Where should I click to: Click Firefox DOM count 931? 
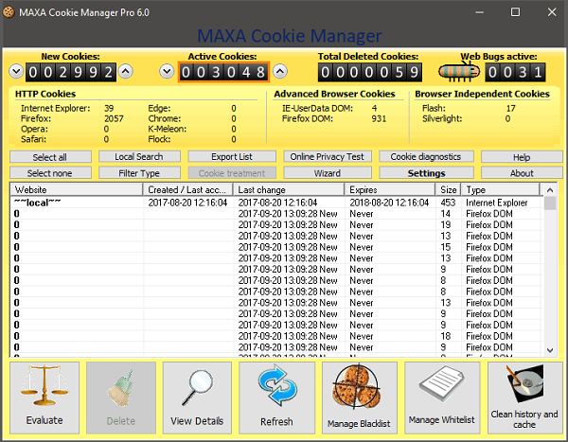click(x=379, y=118)
